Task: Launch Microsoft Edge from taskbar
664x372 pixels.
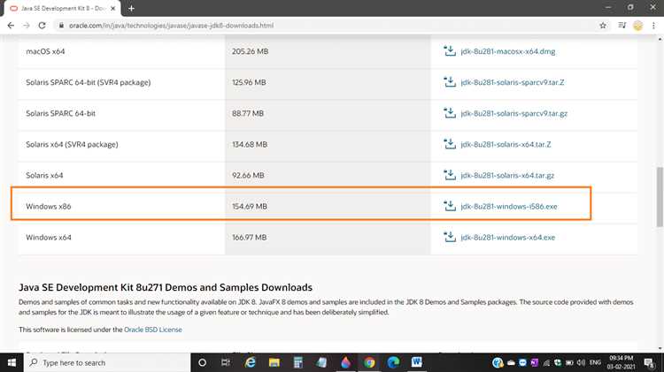Action: (x=393, y=362)
